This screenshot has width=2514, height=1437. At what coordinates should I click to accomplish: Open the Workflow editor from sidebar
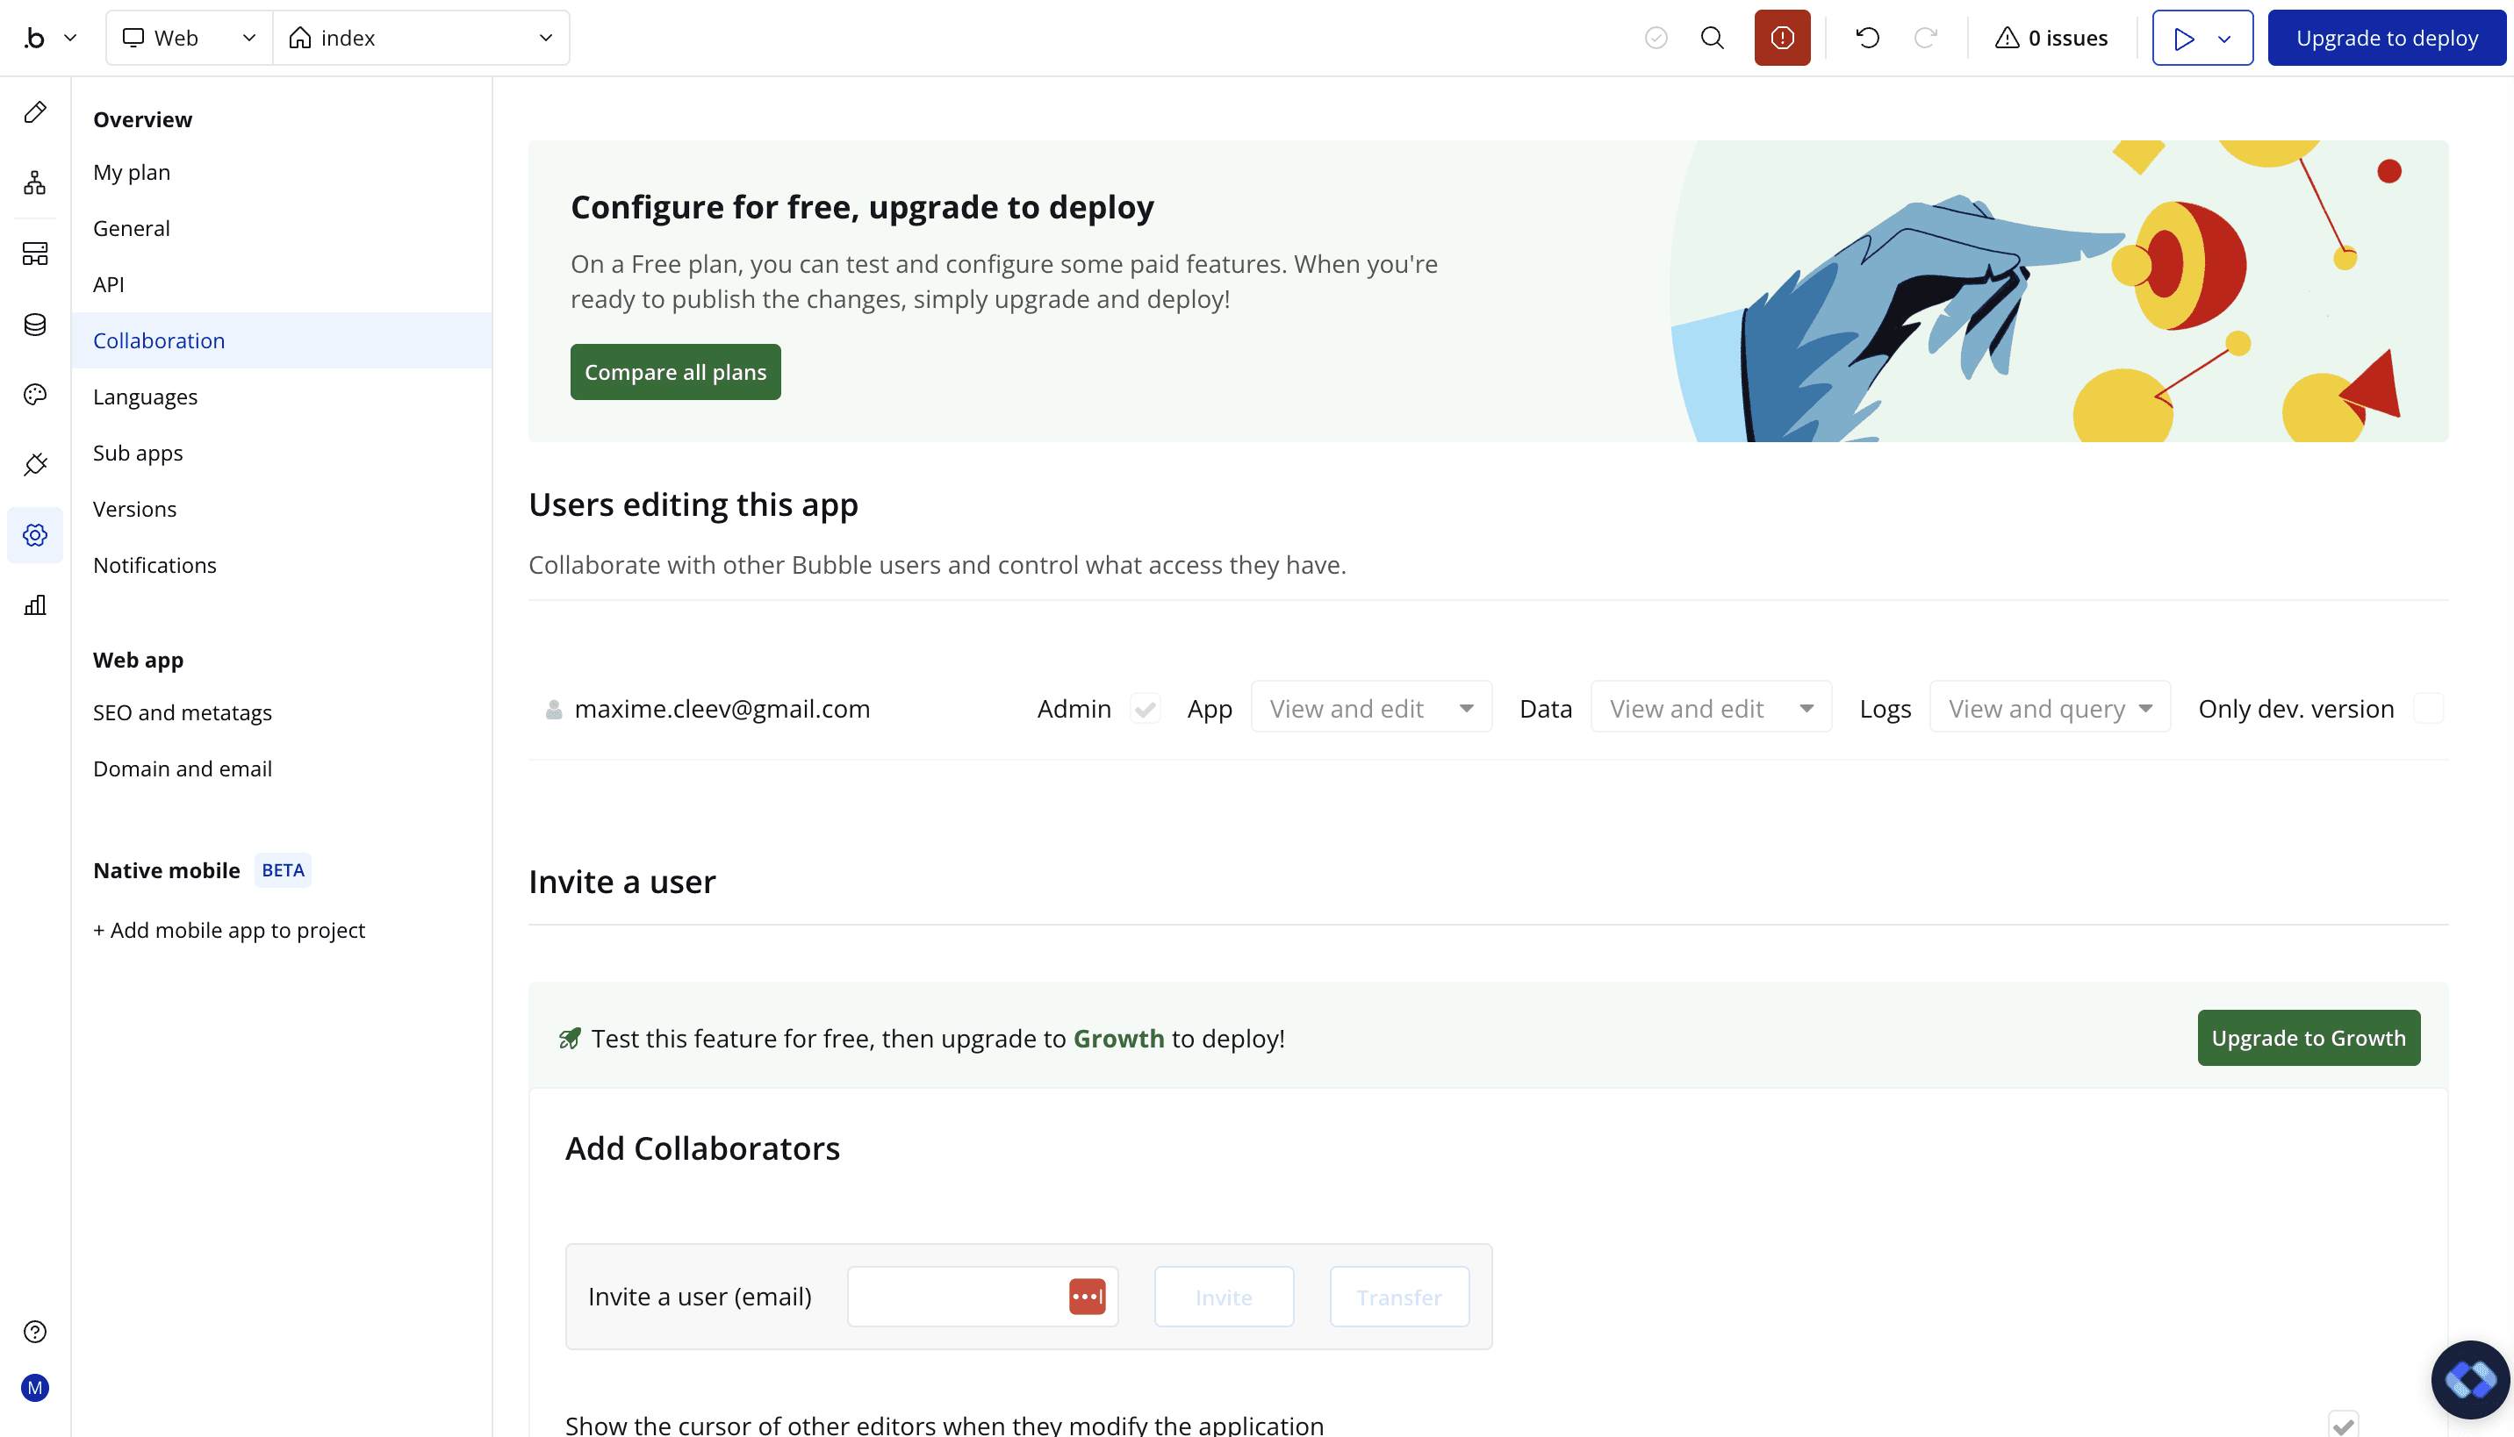pyautogui.click(x=34, y=182)
